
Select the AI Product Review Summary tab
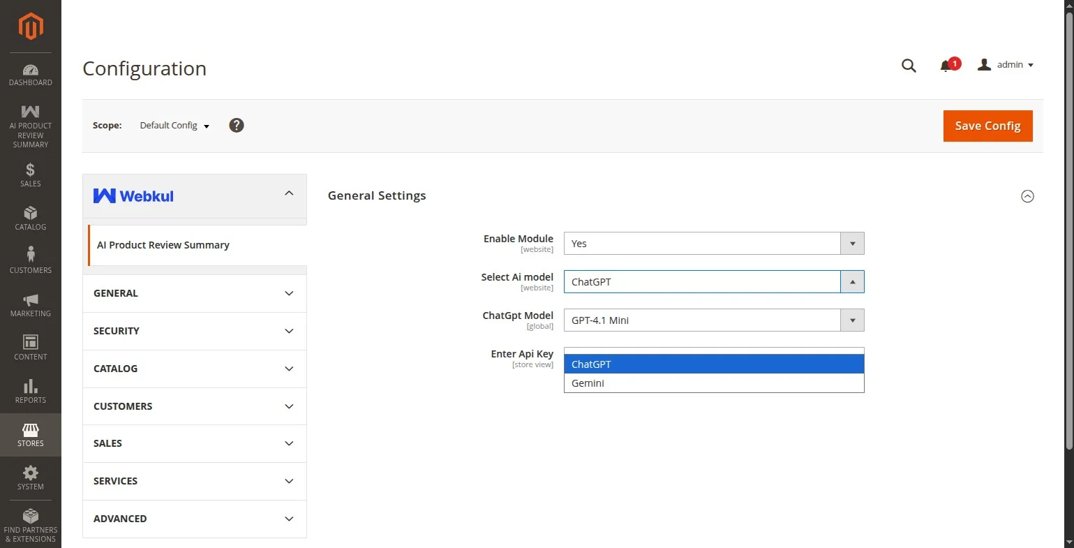[x=163, y=245]
